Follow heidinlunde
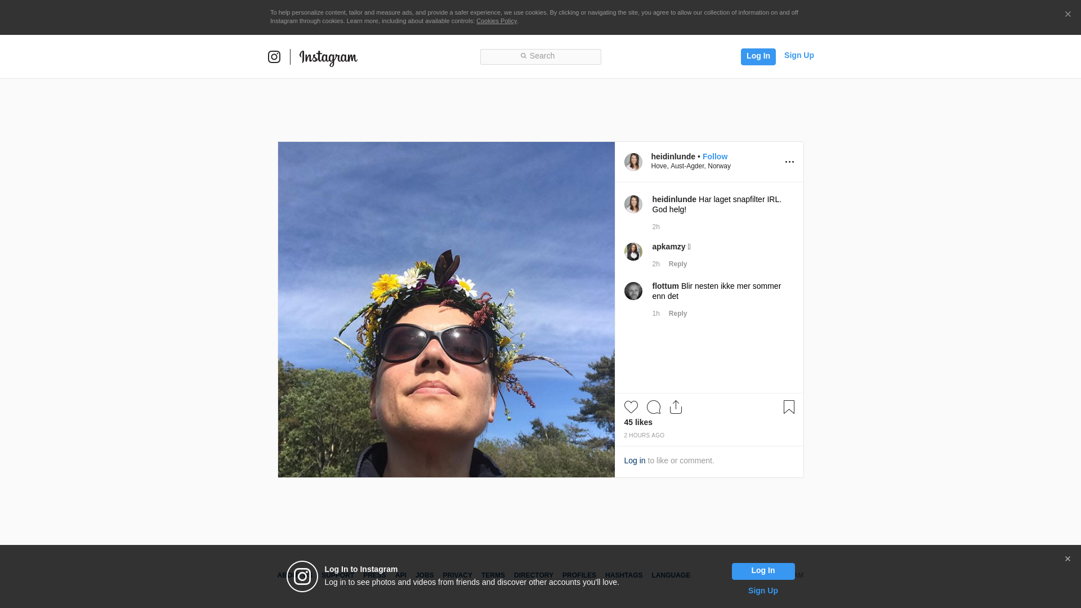The height and width of the screenshot is (608, 1081). point(714,157)
